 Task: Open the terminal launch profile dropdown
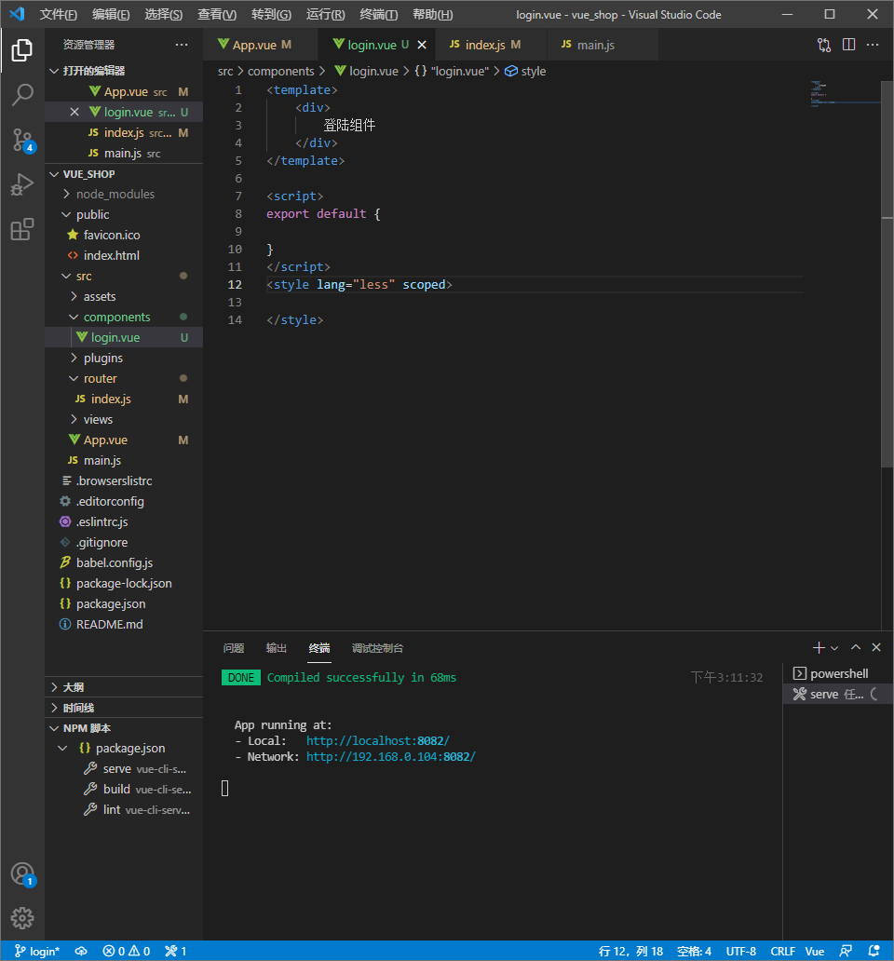click(x=834, y=648)
